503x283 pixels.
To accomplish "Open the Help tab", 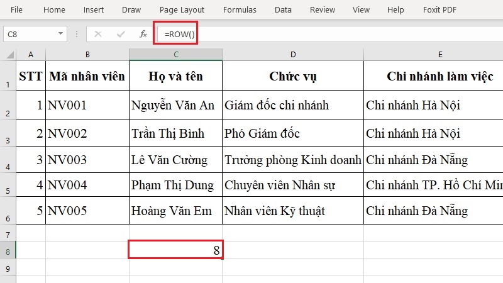I will [395, 9].
